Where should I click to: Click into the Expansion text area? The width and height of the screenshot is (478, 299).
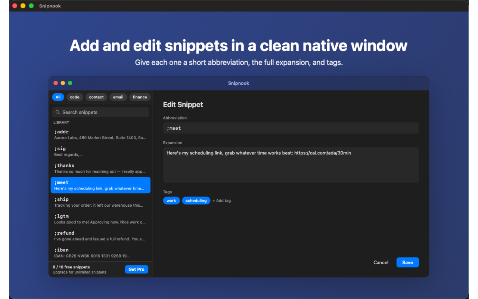click(291, 165)
